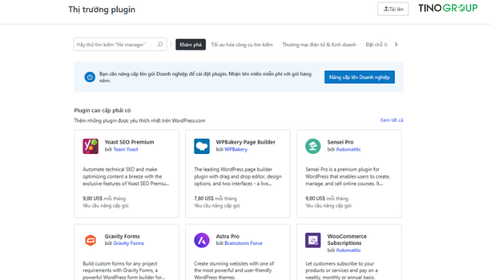491x280 pixels.
Task: Open the Yoast SEO Premium plugin icon
Action: pyautogui.click(x=90, y=146)
